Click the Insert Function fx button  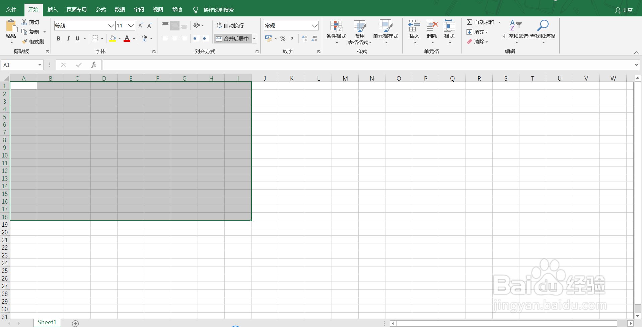[93, 65]
